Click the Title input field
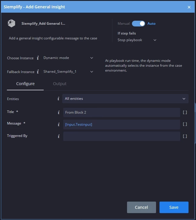The width and height of the screenshot is (196, 220). tap(122, 112)
